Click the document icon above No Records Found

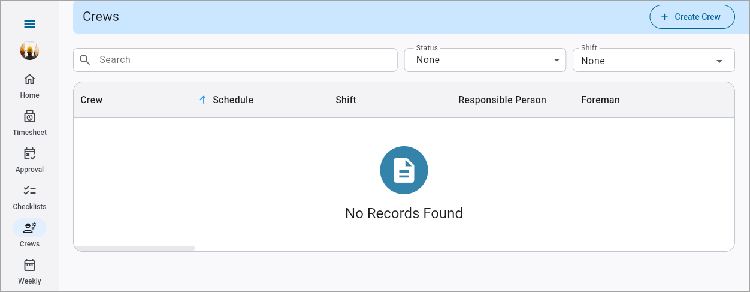coord(404,170)
